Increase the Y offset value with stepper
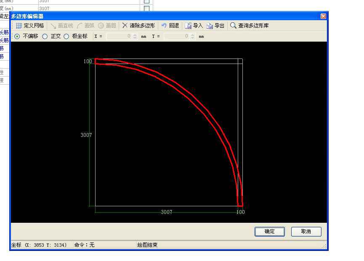Viewport: 364px width, 261px height. [x=192, y=35]
